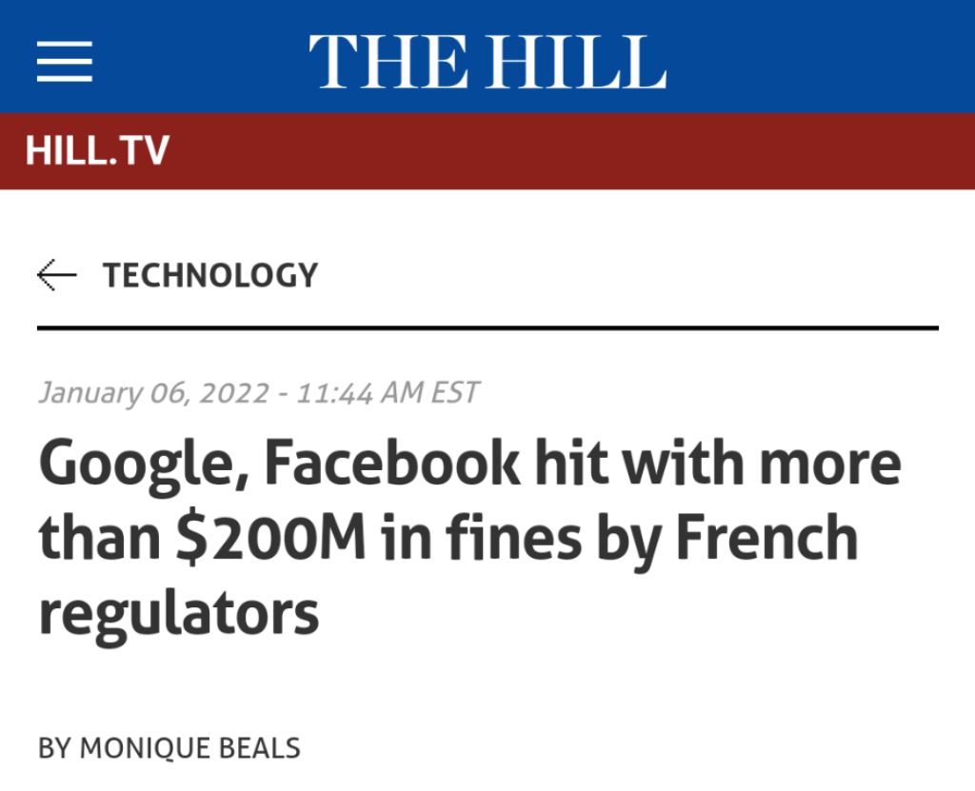Go to the TECHNOLOGY section
This screenshot has width=975, height=791.
[x=210, y=276]
